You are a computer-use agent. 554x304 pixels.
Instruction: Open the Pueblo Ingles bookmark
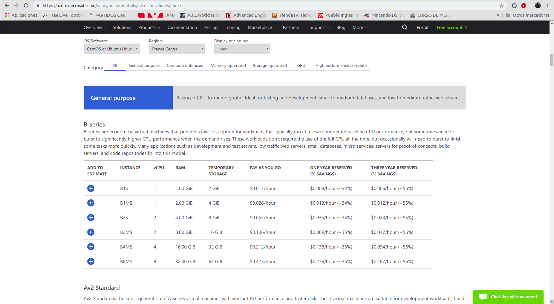tap(339, 15)
